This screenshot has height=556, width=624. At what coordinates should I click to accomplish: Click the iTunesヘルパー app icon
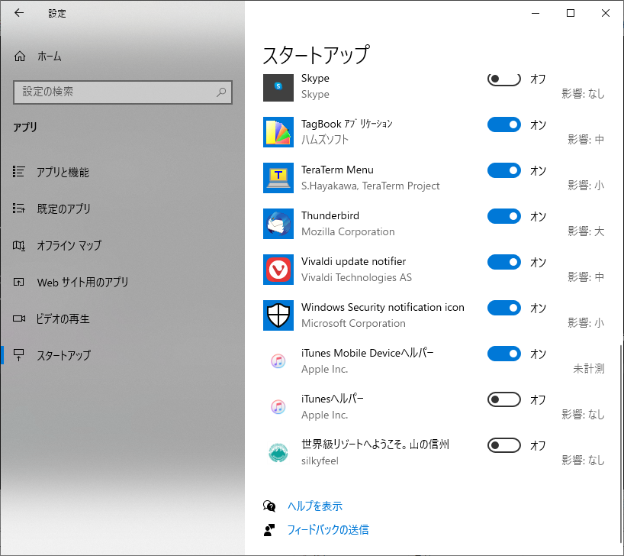(278, 407)
